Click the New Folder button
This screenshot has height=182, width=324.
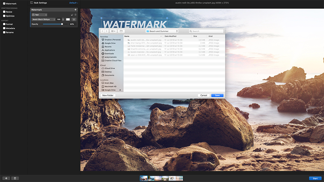pyautogui.click(x=108, y=95)
